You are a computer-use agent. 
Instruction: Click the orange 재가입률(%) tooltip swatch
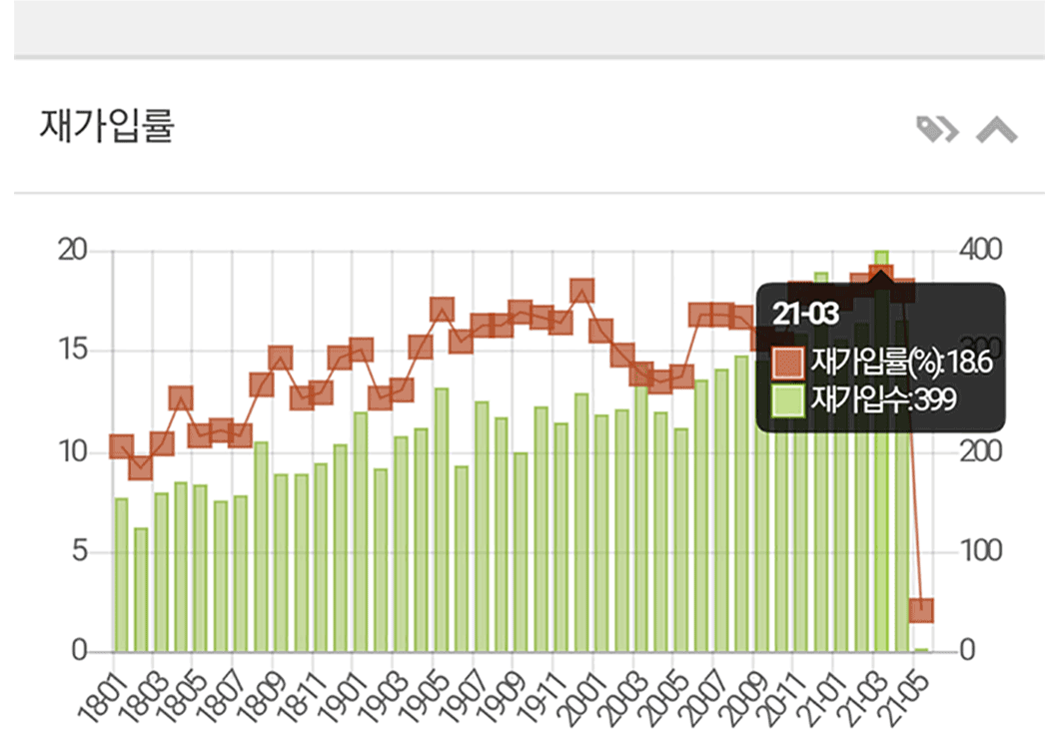(x=787, y=363)
